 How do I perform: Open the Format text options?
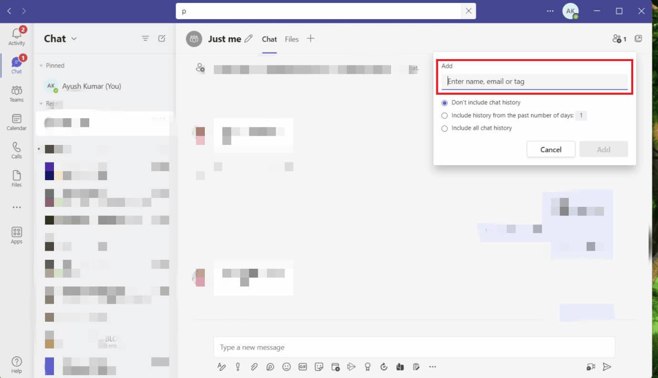click(x=222, y=367)
